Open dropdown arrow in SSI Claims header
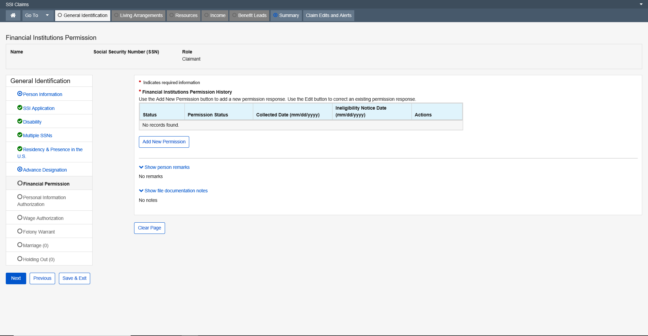Image resolution: width=648 pixels, height=336 pixels. (641, 4)
